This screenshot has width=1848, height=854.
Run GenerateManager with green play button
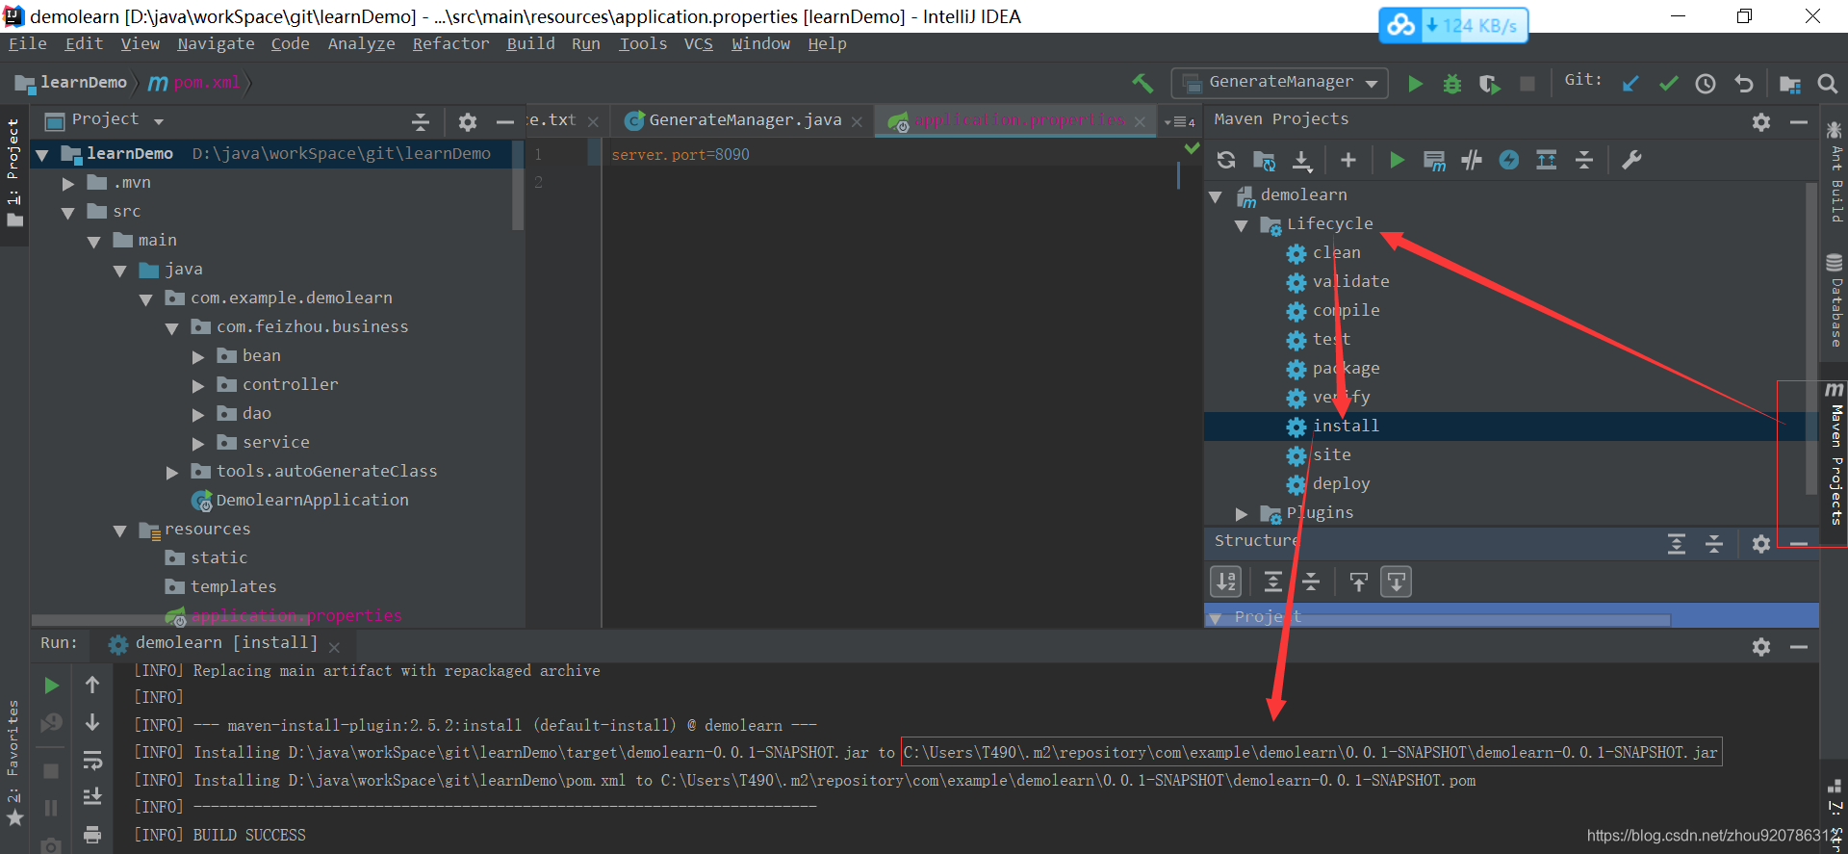1415,84
